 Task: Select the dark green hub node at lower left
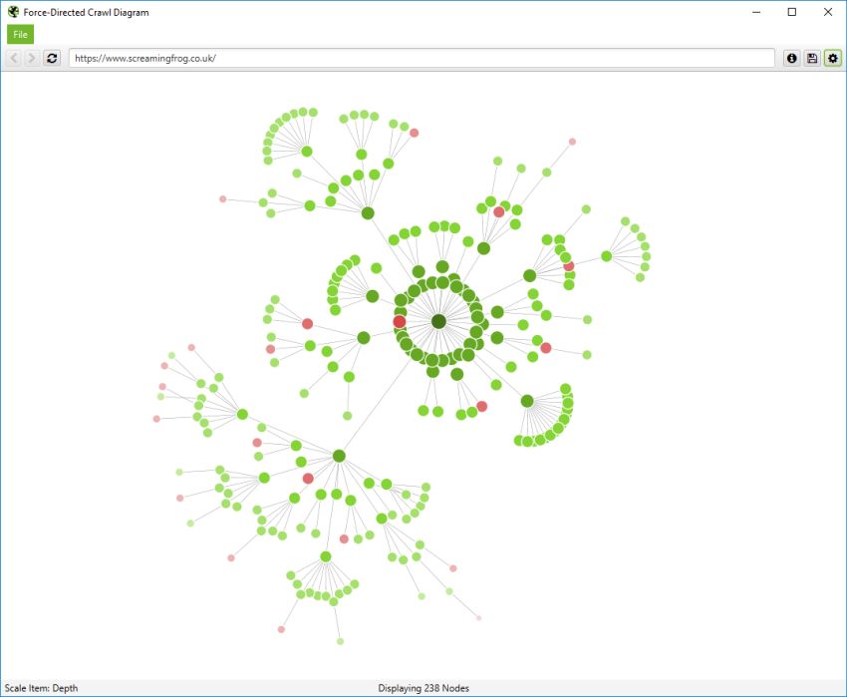pos(339,456)
